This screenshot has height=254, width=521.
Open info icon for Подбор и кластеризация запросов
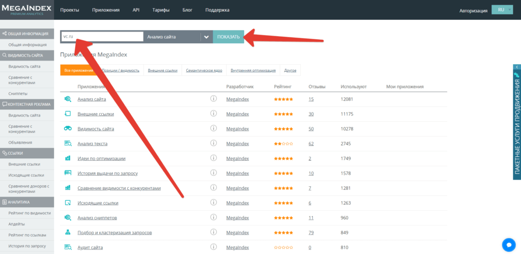tap(214, 232)
